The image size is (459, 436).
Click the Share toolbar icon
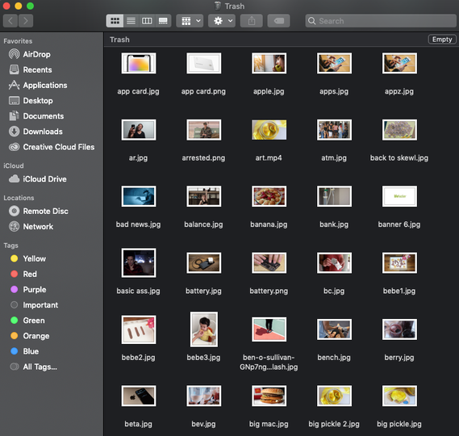252,21
